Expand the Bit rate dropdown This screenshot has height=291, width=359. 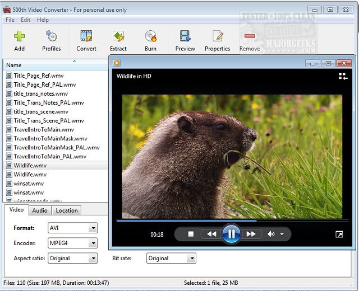coord(192,259)
